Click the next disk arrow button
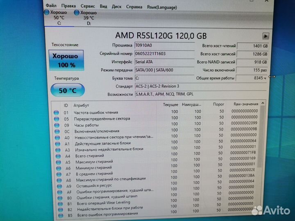The width and height of the screenshot is (295, 221). (x=265, y=36)
